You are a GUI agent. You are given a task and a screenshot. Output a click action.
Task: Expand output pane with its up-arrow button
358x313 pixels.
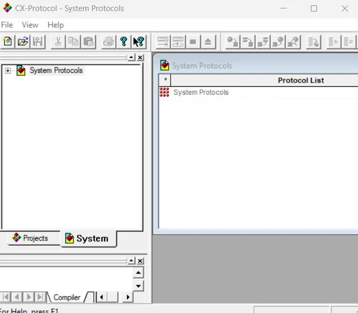131,260
